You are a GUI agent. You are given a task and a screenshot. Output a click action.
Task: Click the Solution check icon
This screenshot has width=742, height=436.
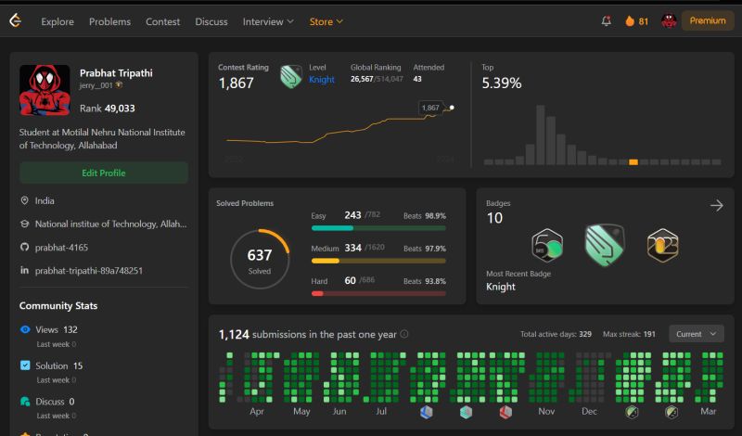pos(25,365)
